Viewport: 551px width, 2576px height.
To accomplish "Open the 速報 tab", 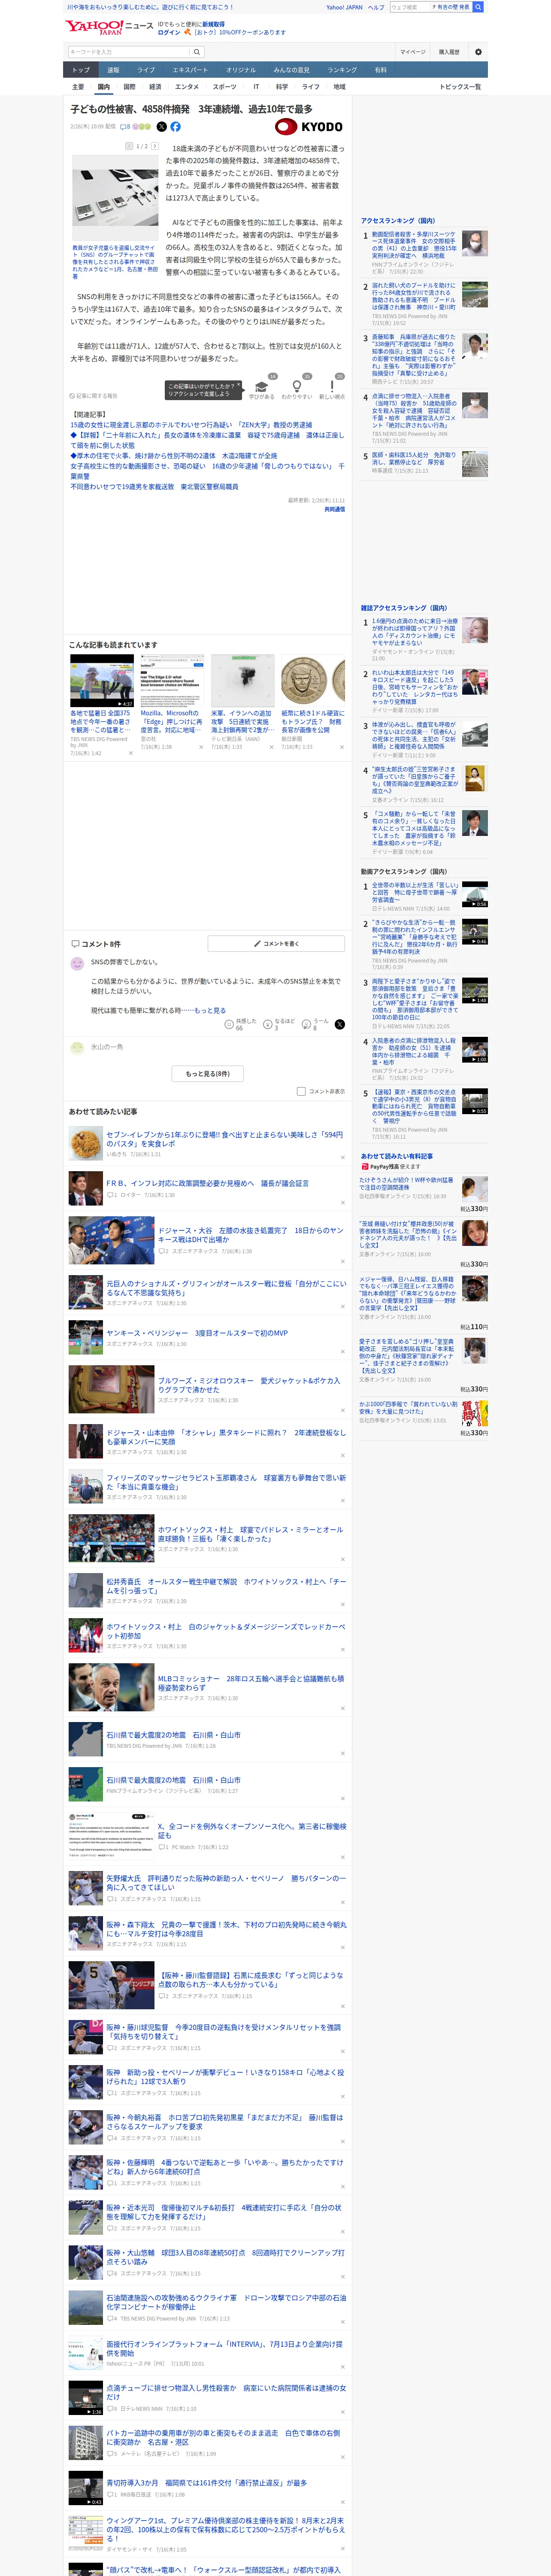I will pos(113,70).
